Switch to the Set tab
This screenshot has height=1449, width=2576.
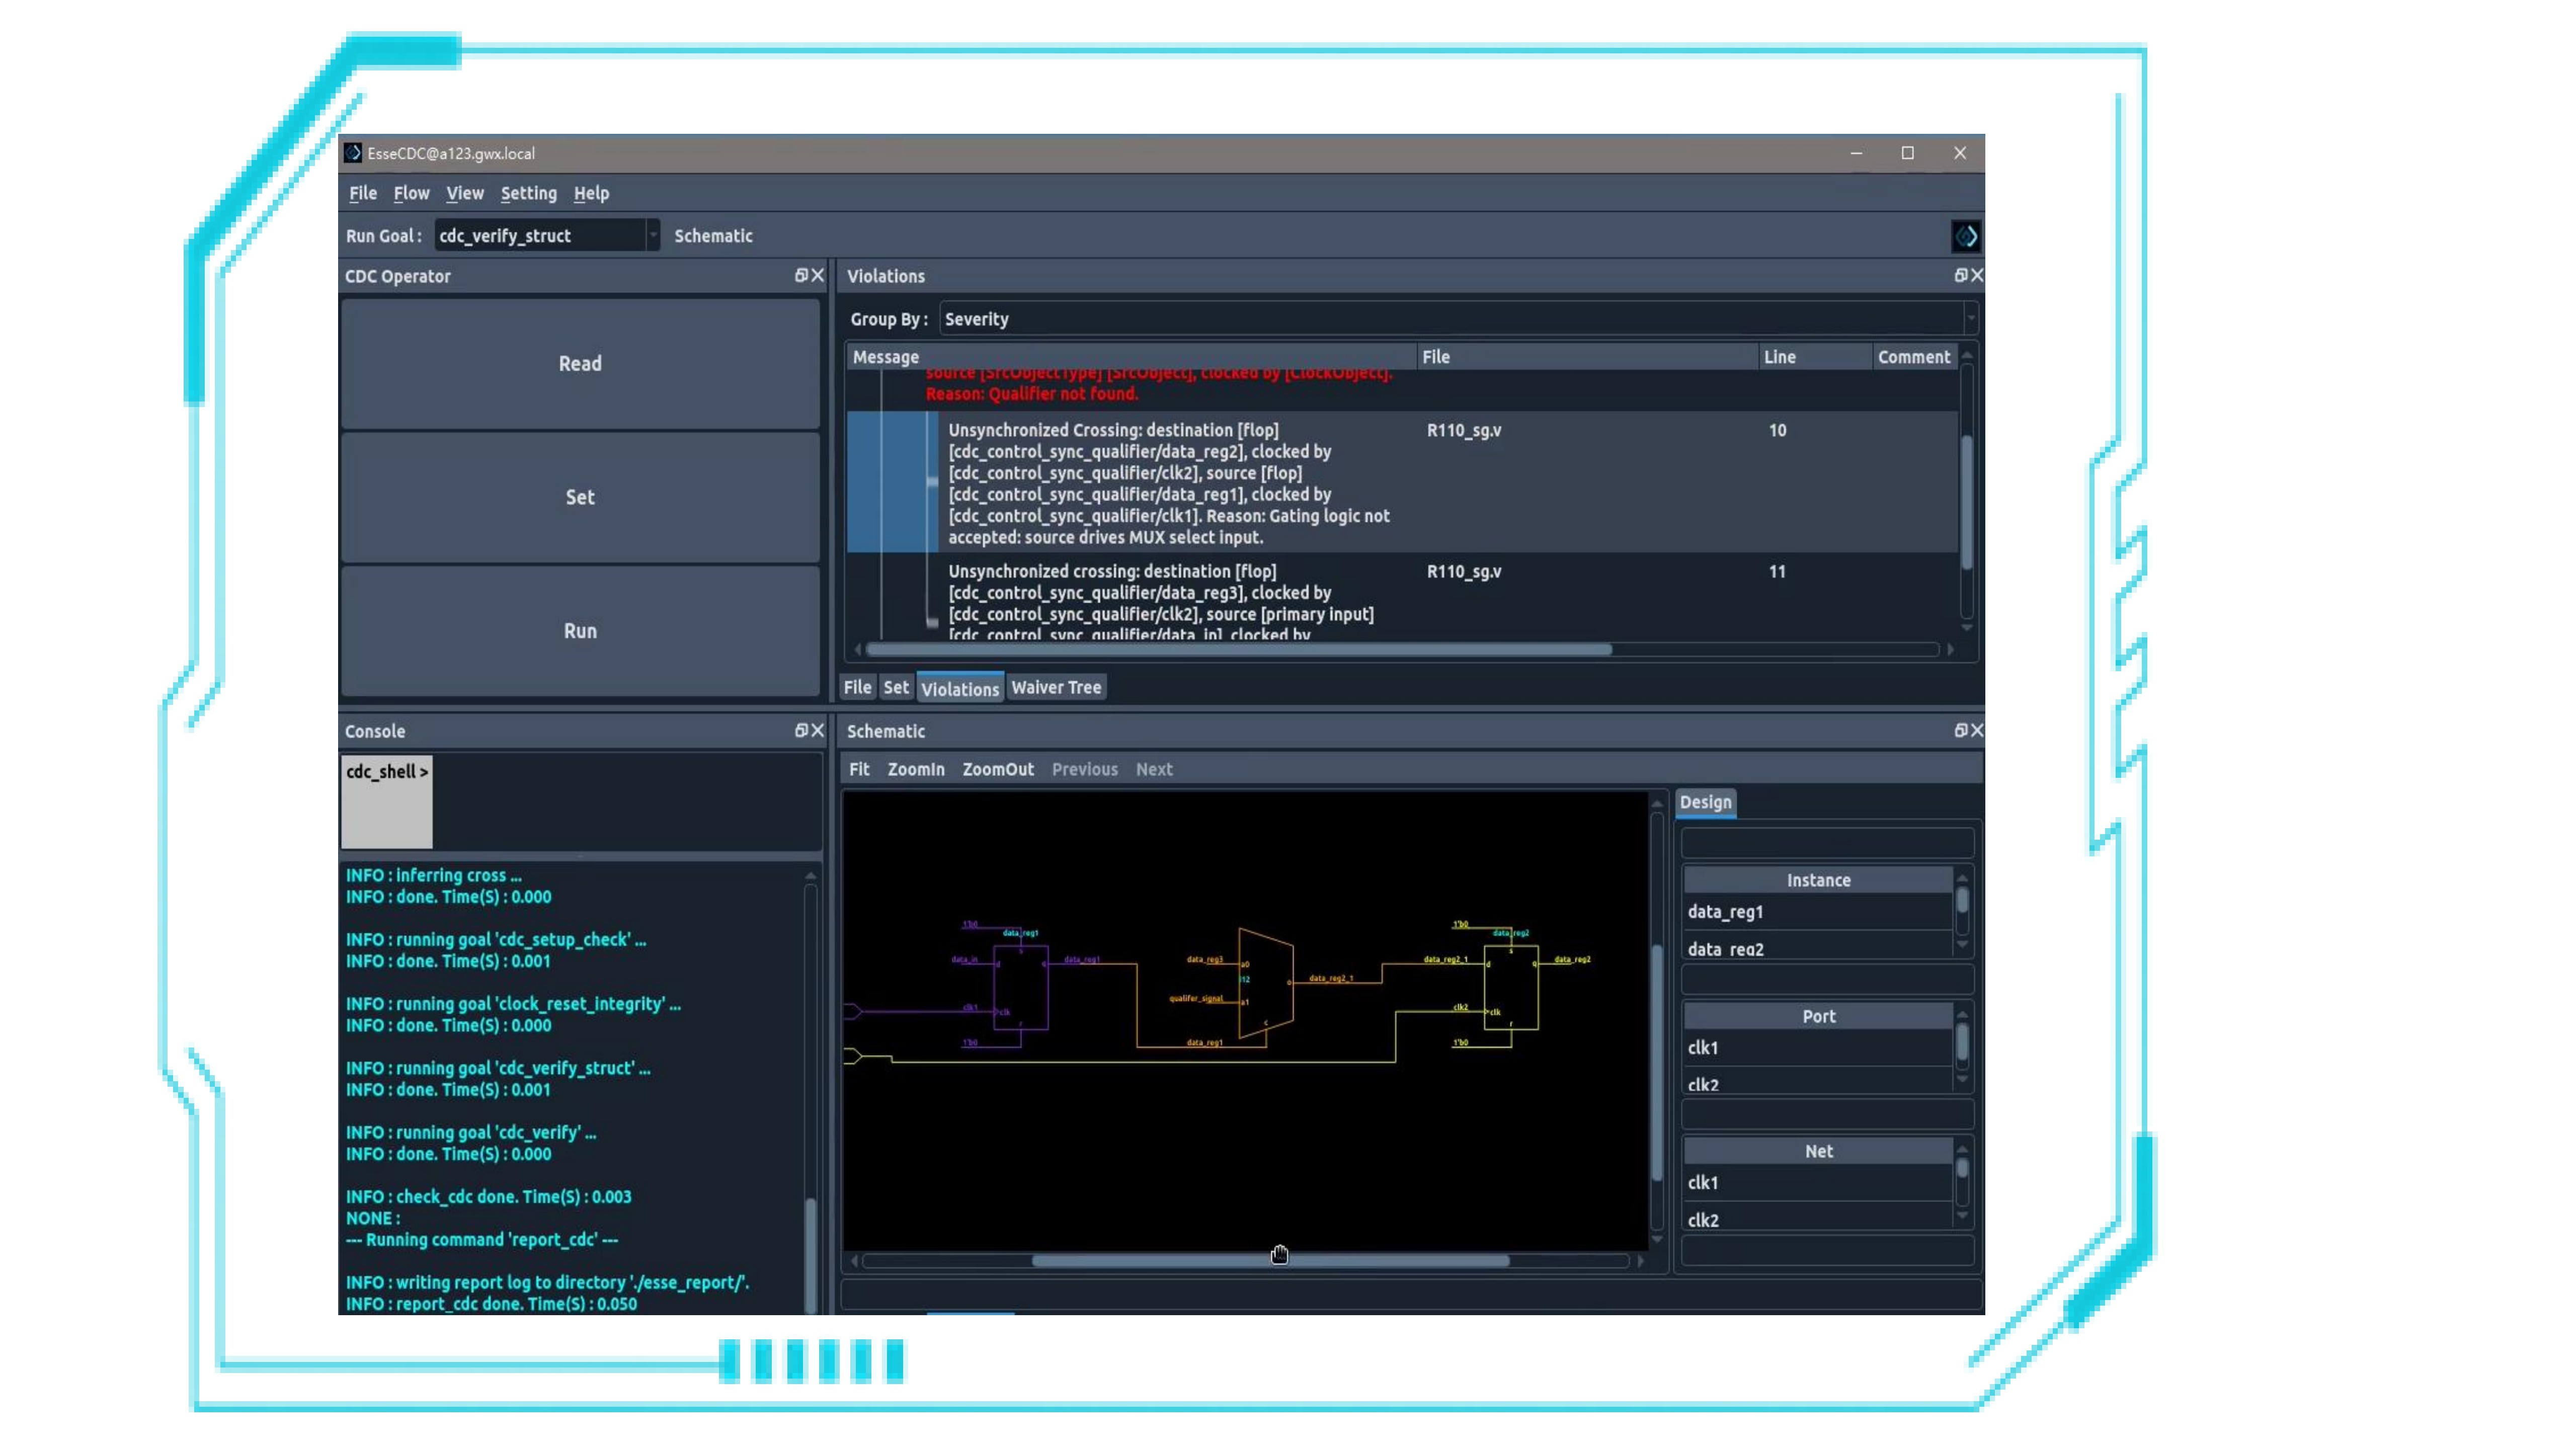click(x=896, y=687)
